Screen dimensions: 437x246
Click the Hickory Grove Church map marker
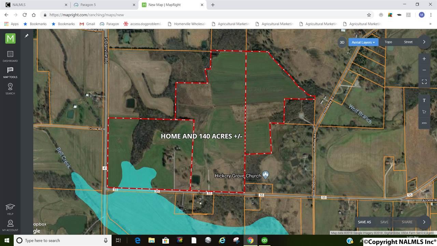coord(266,175)
